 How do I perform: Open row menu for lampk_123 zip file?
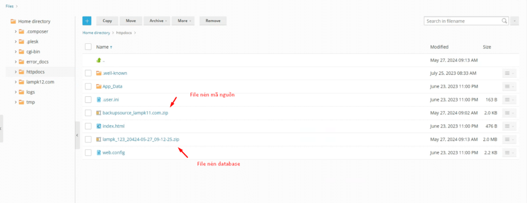(x=508, y=139)
